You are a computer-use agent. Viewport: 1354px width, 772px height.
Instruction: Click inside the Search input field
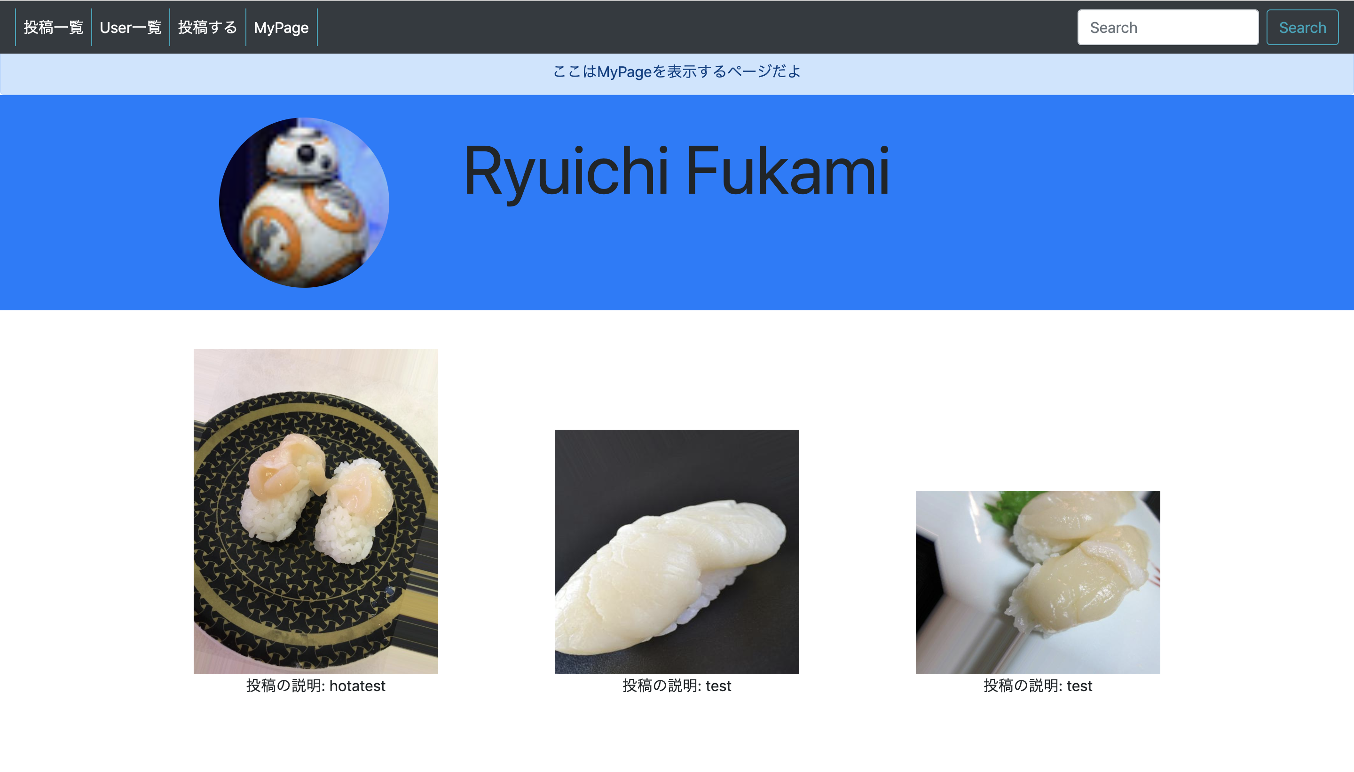pyautogui.click(x=1166, y=27)
